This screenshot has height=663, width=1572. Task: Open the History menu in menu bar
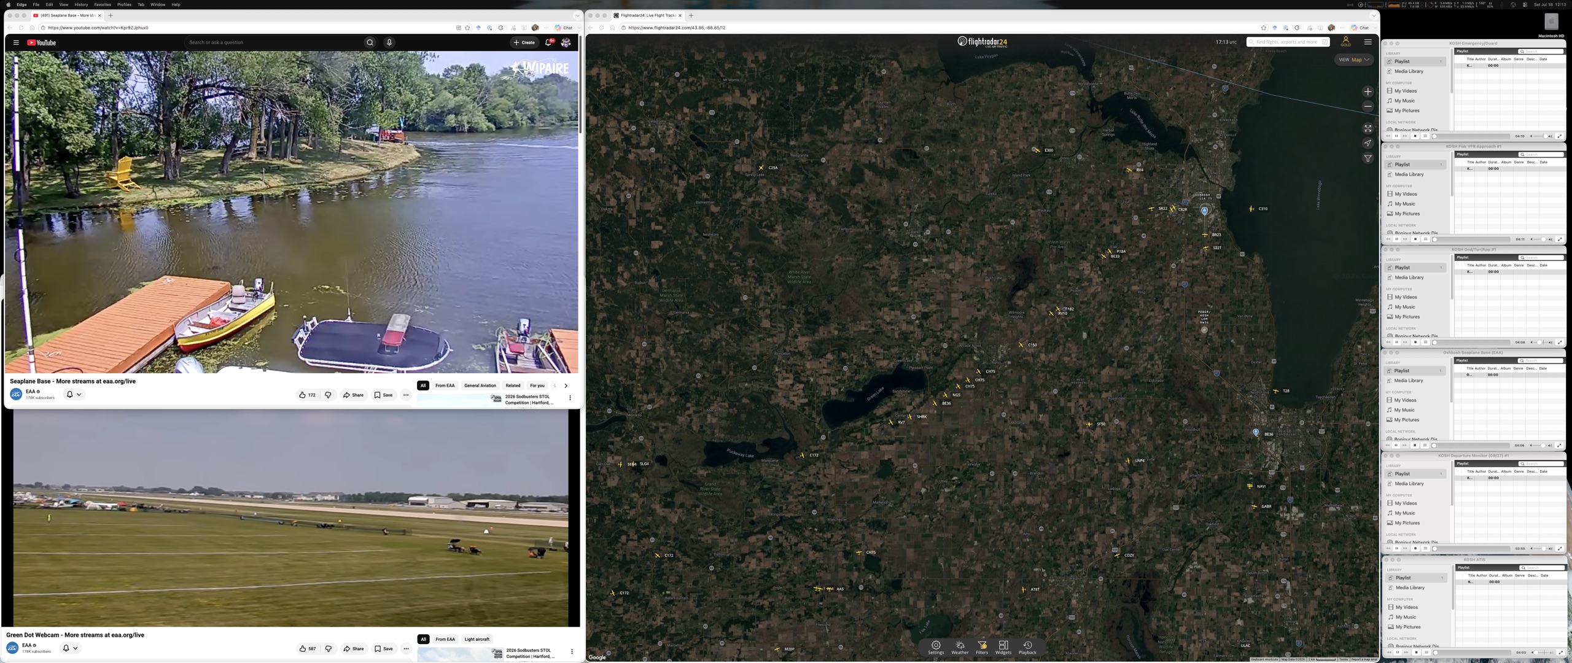point(81,4)
